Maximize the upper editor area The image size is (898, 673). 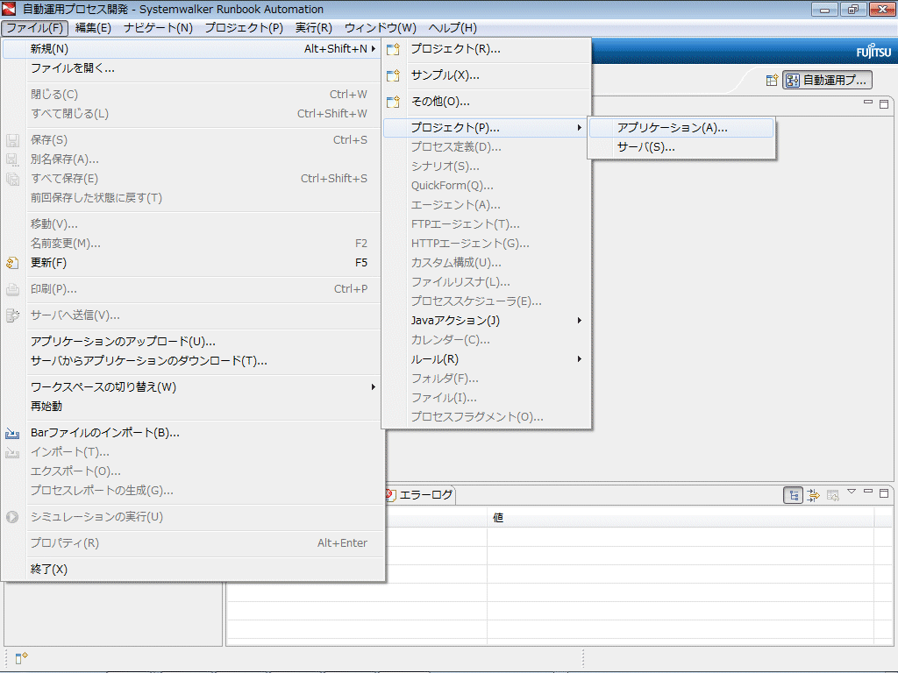point(884,103)
